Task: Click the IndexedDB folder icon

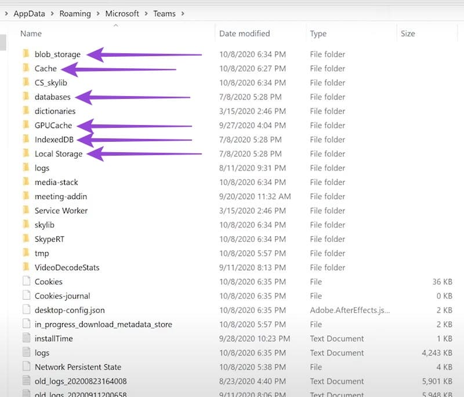Action: point(26,139)
